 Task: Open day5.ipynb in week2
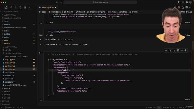[x=10, y=72]
